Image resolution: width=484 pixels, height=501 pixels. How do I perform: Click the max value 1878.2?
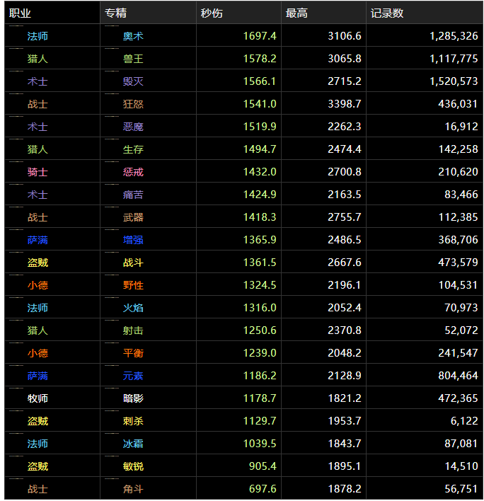click(x=345, y=489)
